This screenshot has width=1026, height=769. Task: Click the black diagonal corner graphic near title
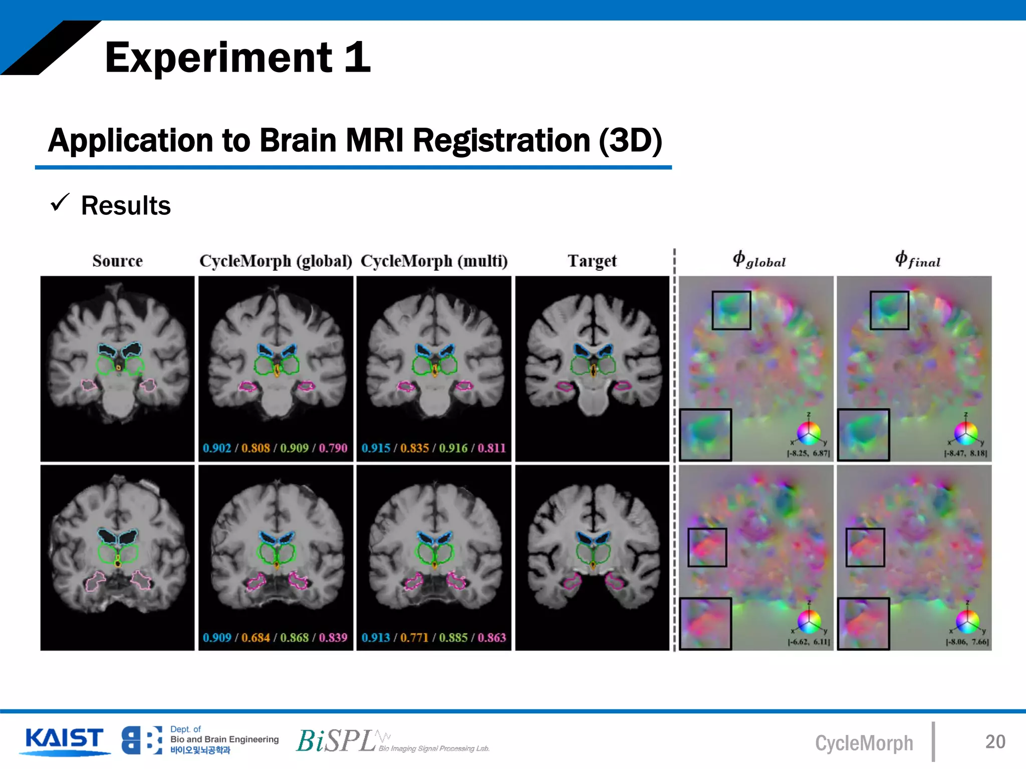click(50, 48)
